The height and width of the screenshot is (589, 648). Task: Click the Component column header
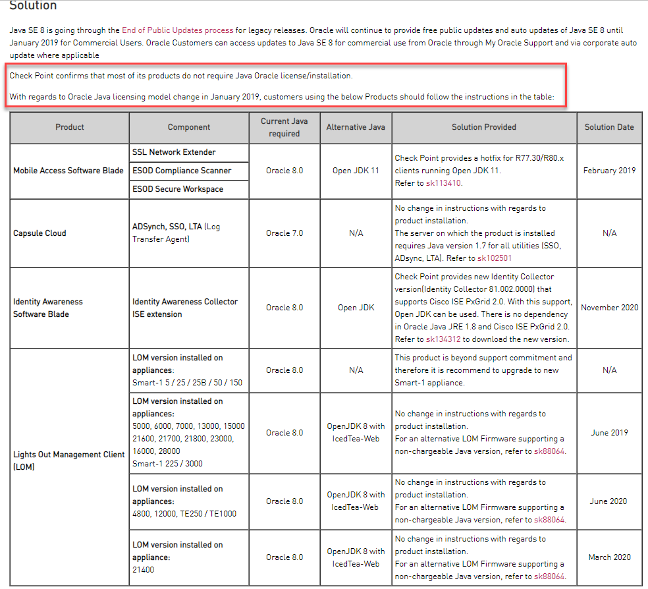point(189,127)
